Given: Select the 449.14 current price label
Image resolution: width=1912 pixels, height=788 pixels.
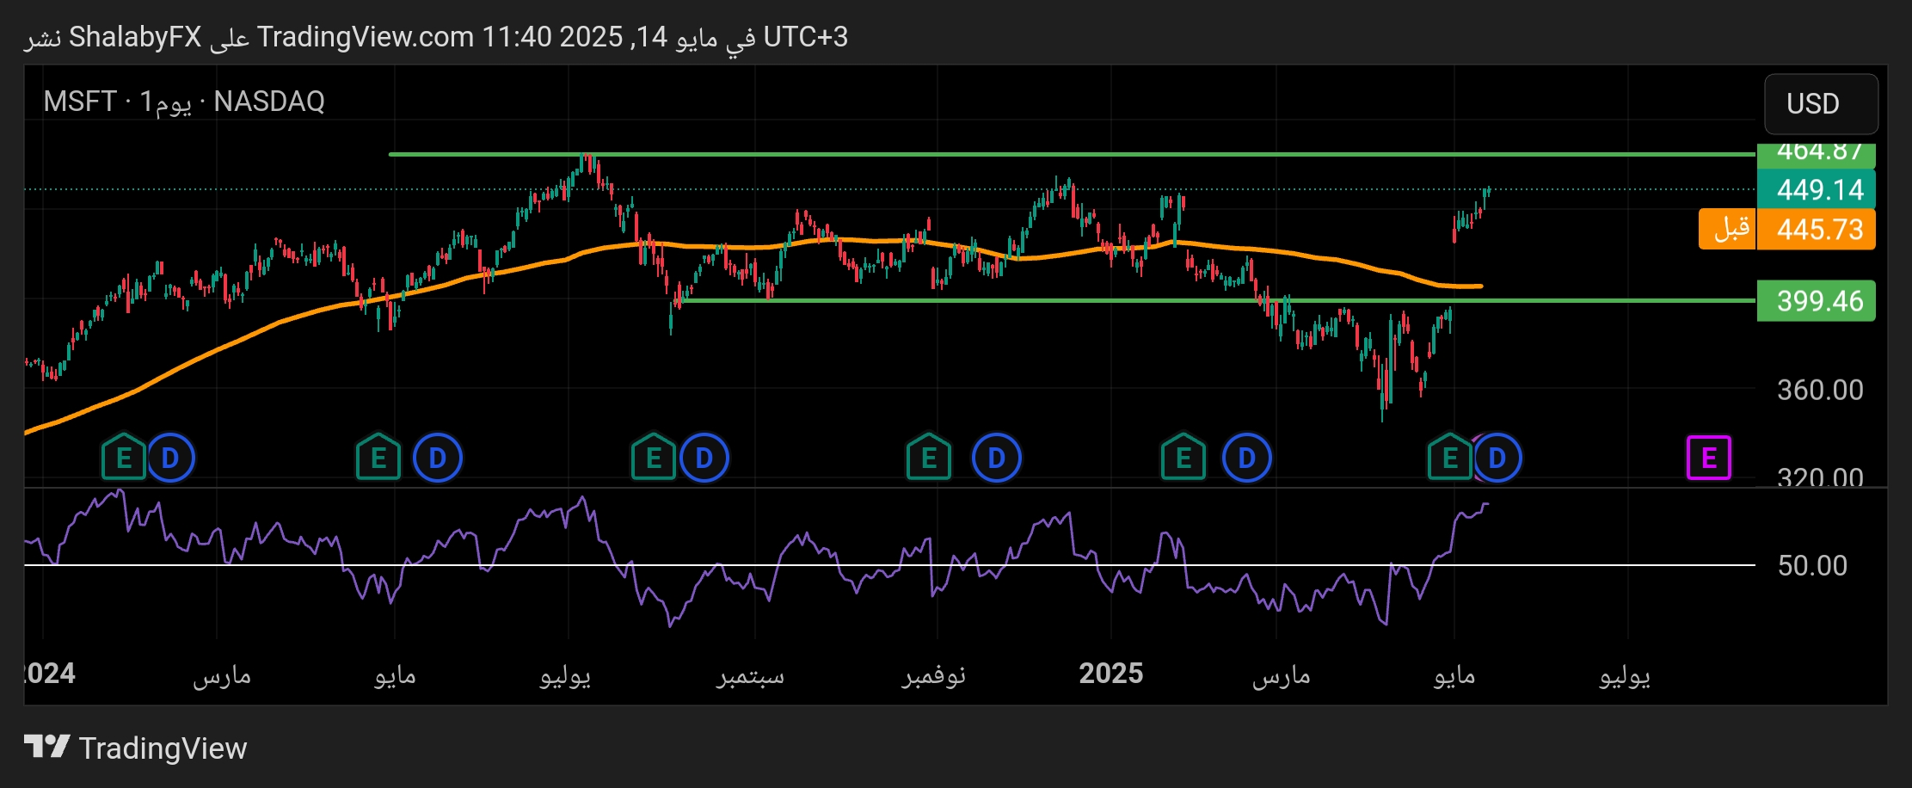Looking at the screenshot, I should tap(1817, 189).
